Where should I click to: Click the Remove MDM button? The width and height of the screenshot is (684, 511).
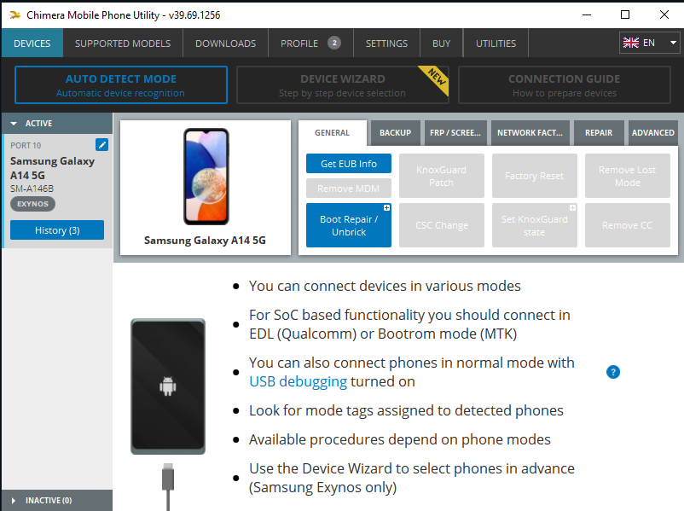[349, 189]
